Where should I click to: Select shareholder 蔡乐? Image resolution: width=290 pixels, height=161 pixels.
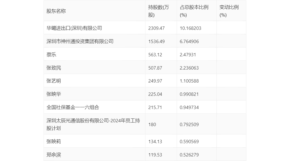51,55
